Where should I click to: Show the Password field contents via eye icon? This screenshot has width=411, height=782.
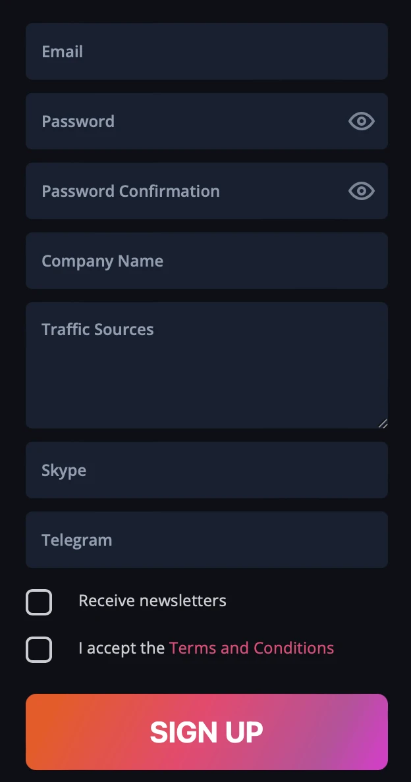(x=362, y=121)
